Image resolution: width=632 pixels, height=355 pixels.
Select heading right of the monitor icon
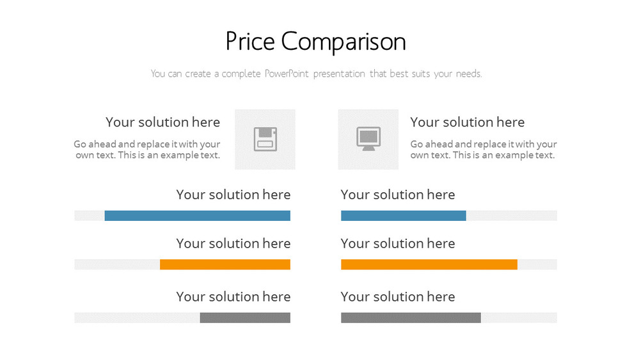pos(468,122)
